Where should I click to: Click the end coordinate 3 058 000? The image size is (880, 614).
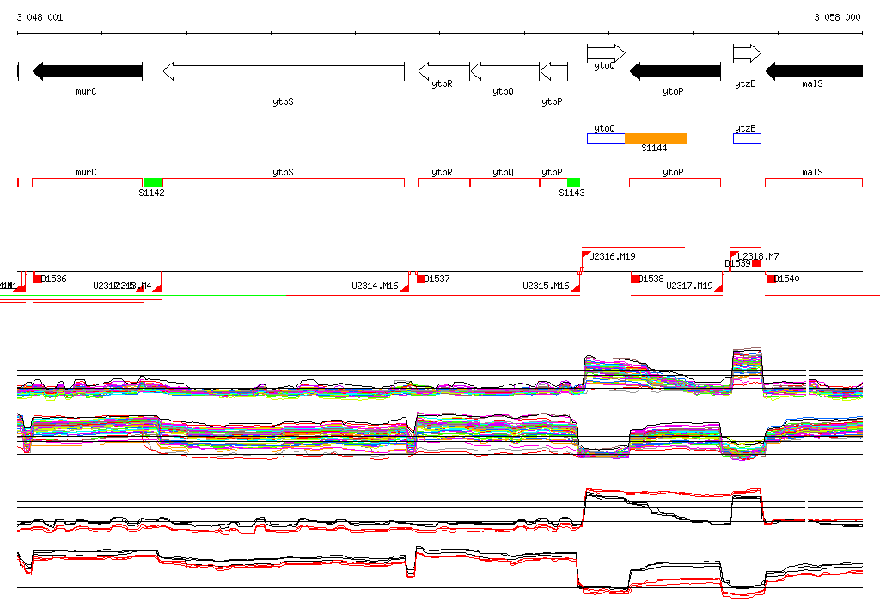pyautogui.click(x=837, y=17)
